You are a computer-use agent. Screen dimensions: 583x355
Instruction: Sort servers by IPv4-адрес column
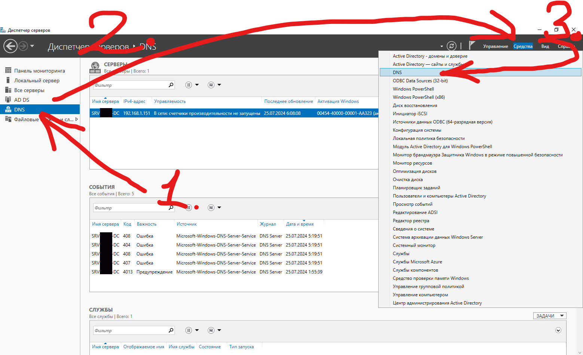(134, 101)
